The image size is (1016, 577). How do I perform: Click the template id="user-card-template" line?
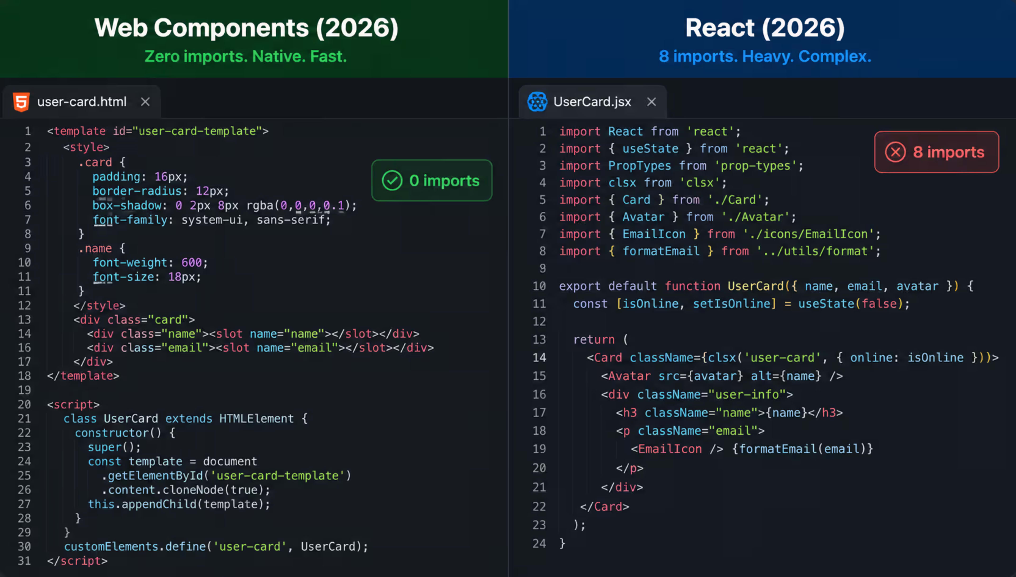point(158,131)
